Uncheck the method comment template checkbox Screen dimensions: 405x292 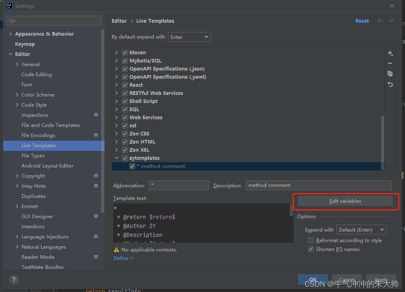pos(132,166)
